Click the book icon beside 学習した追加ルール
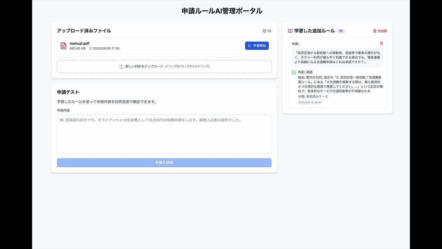 click(290, 31)
